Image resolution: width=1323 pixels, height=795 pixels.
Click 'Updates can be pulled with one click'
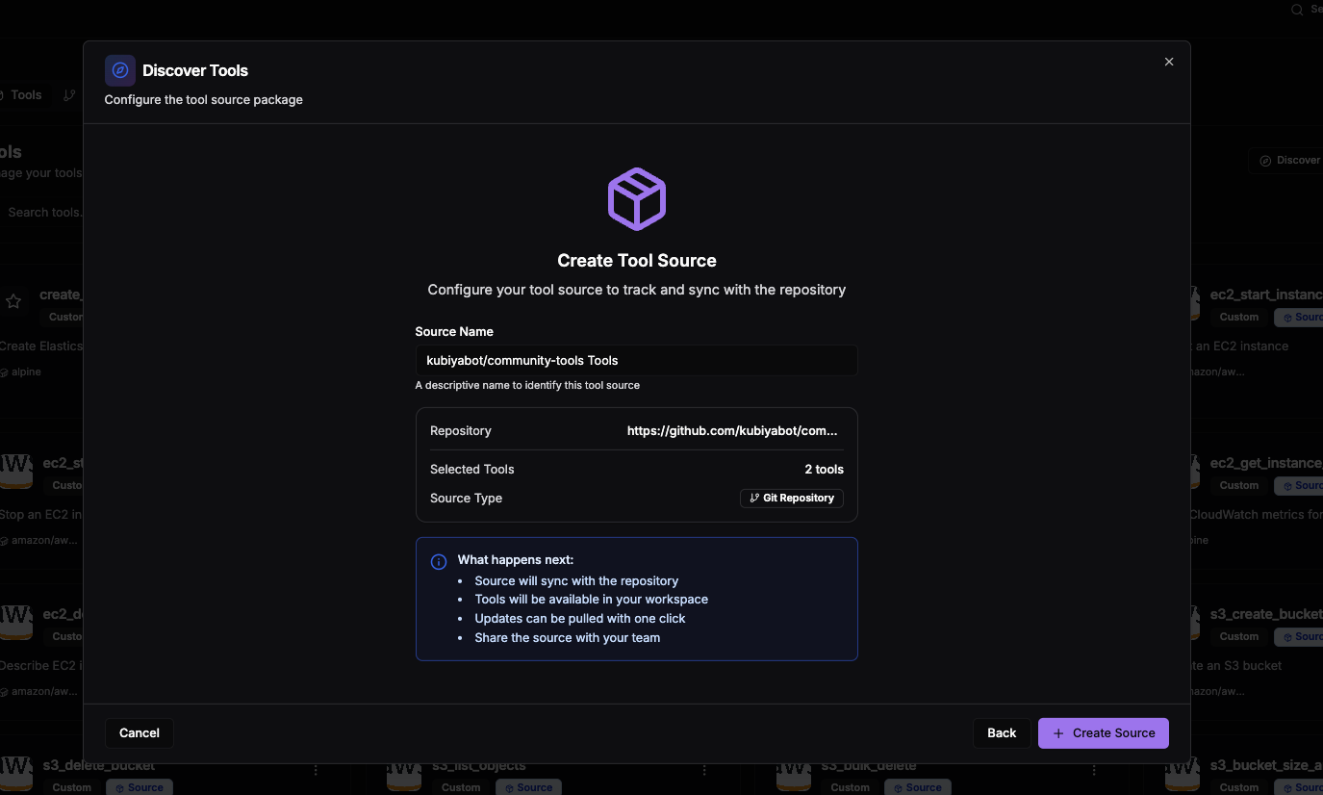pyautogui.click(x=580, y=619)
